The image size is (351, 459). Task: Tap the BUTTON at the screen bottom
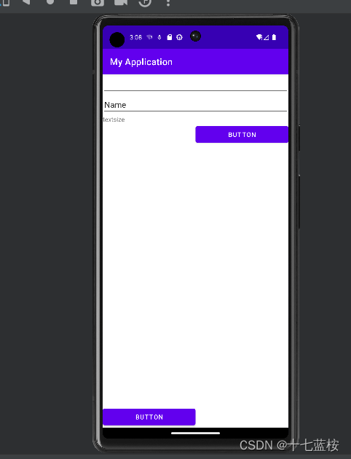pyautogui.click(x=149, y=417)
